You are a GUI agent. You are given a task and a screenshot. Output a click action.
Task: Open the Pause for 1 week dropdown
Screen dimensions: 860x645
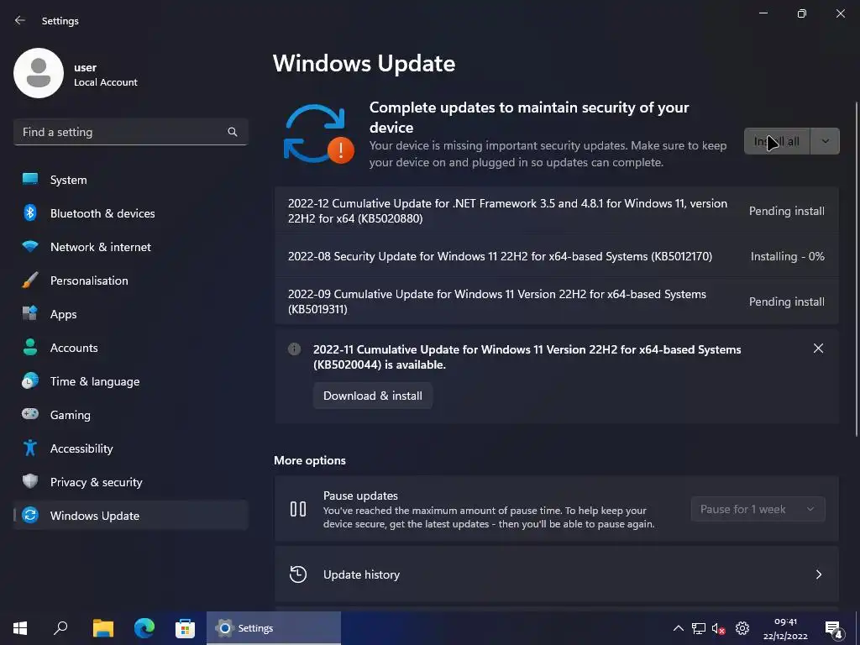[758, 509]
